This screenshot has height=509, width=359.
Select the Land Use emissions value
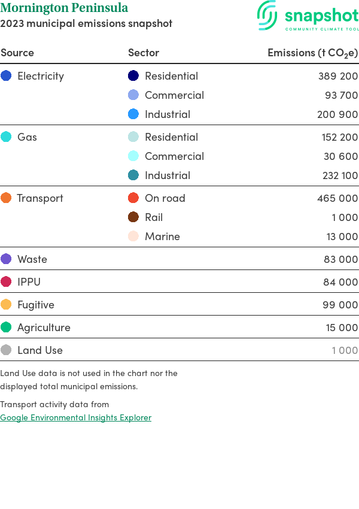pos(345,350)
